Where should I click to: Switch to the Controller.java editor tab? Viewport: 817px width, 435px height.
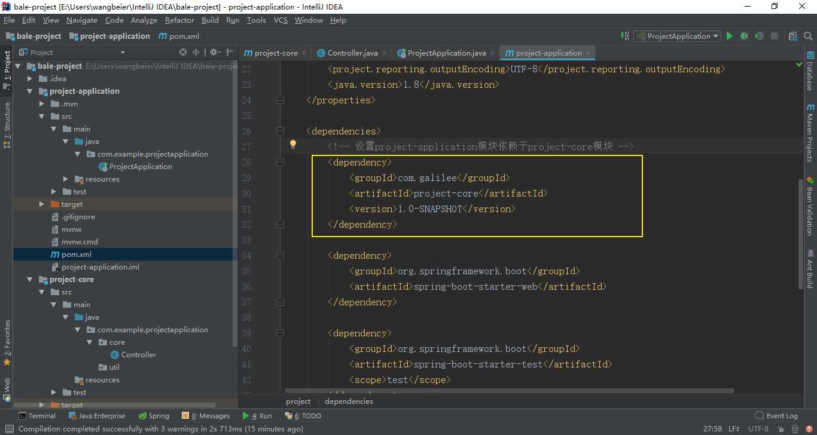click(352, 53)
